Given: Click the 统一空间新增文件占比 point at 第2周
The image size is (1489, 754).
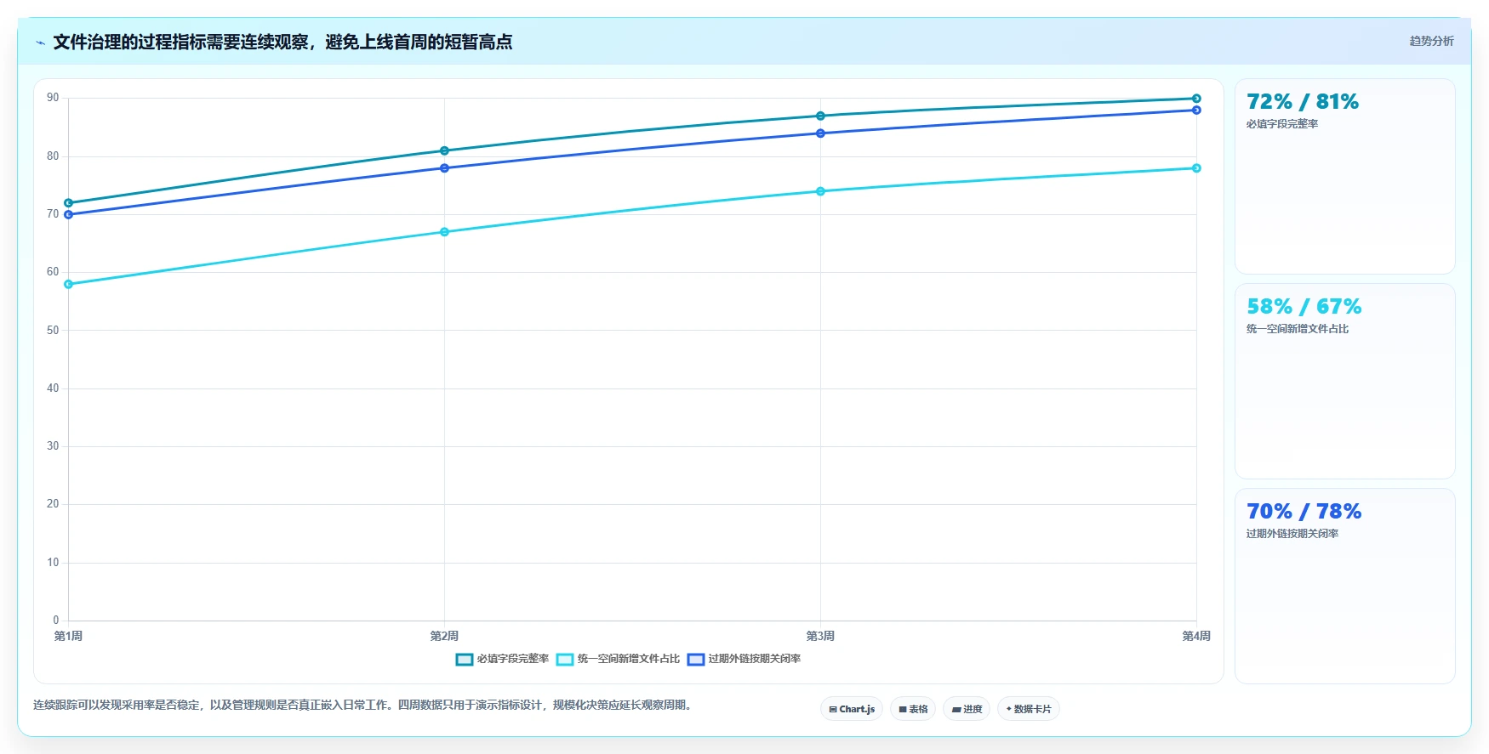Looking at the screenshot, I should point(444,232).
